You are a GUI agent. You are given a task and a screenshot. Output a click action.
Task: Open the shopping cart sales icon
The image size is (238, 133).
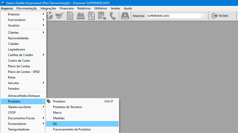pos(59,16)
